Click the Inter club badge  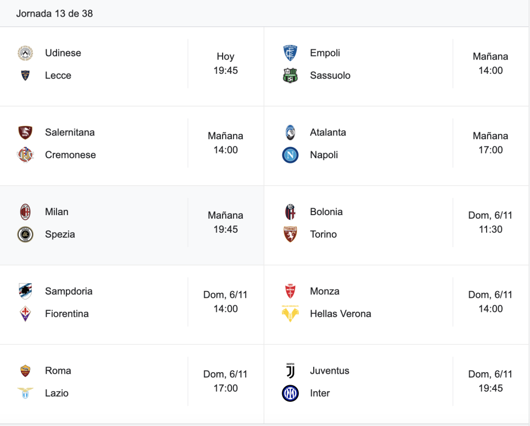tap(290, 393)
